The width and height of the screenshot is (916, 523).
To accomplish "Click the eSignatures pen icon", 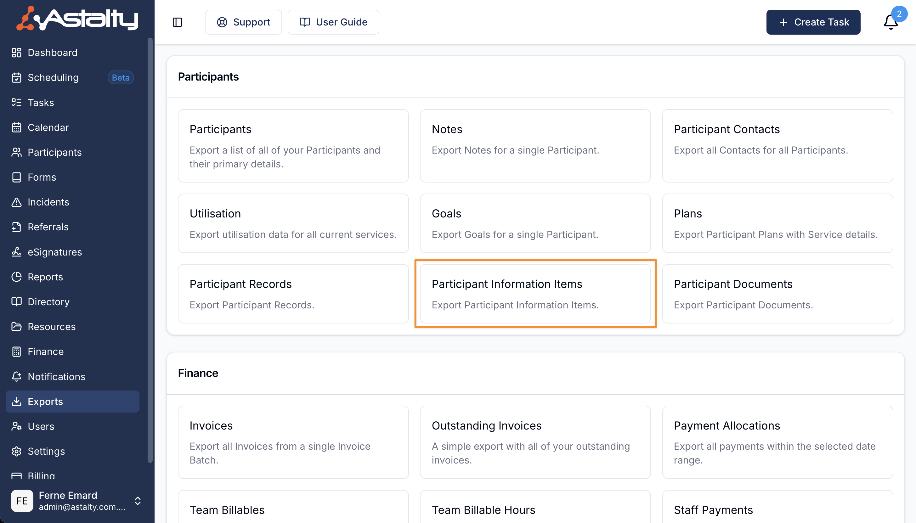I will 16,252.
